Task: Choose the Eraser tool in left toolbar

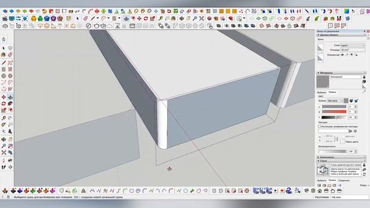Action: click(10, 55)
